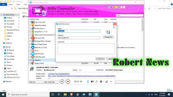The width and height of the screenshot is (173, 97).
Task: Check the AbelssoftUndeleter checkbox
Action: (x=30, y=25)
